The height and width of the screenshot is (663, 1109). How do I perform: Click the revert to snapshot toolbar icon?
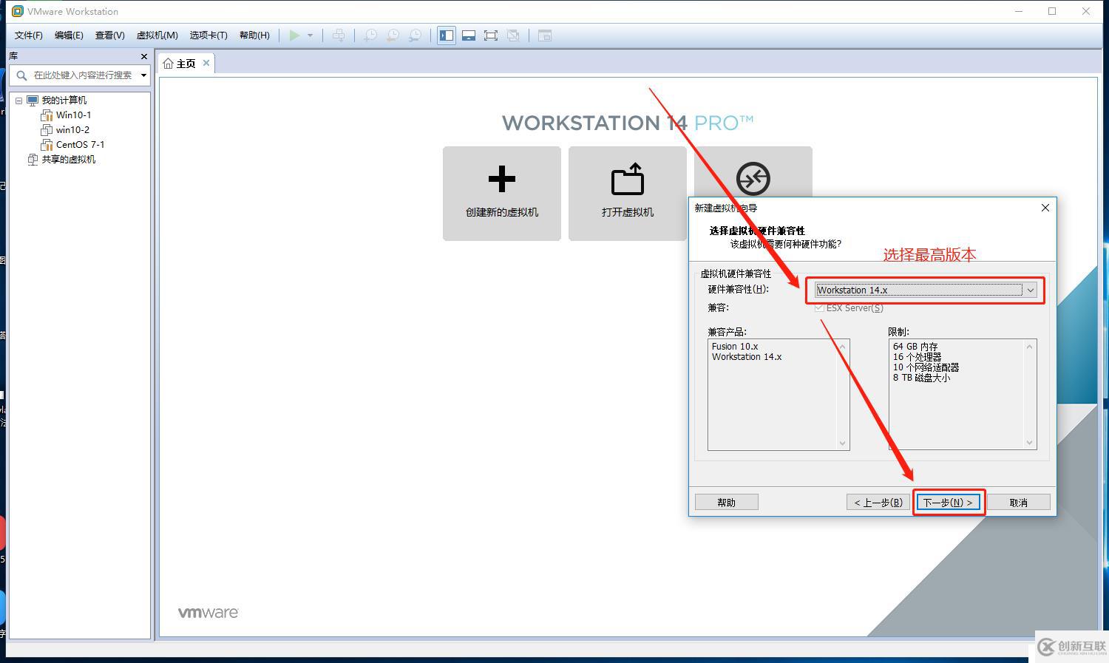click(393, 35)
